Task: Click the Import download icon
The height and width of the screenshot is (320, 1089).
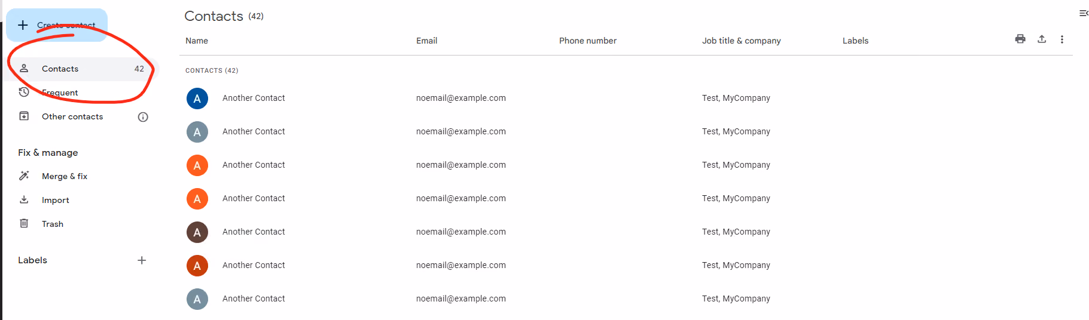Action: pyautogui.click(x=24, y=199)
